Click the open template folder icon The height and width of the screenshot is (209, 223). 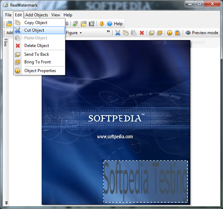(83, 24)
